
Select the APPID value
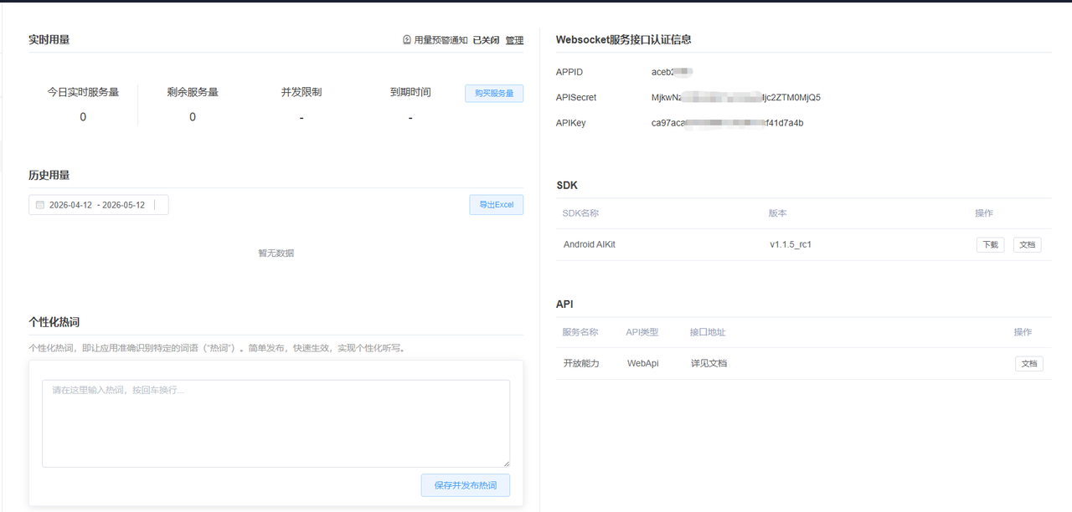point(673,72)
